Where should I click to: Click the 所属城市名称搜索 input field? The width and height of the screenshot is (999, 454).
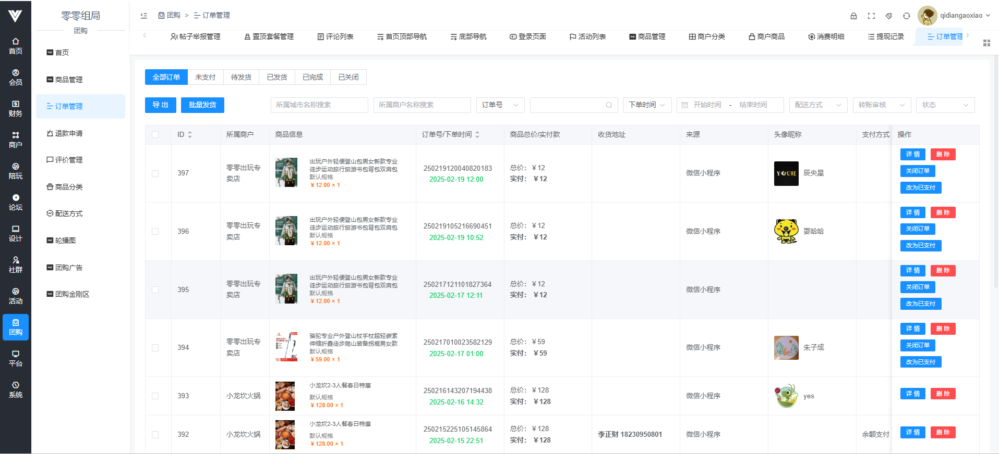319,105
